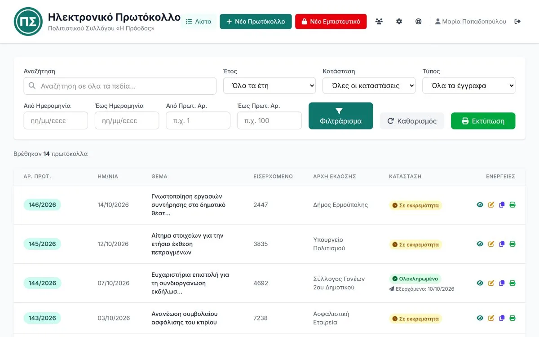Viewport: 539px width, 337px height.
Task: Open the users management icon in header
Action: coord(379,22)
